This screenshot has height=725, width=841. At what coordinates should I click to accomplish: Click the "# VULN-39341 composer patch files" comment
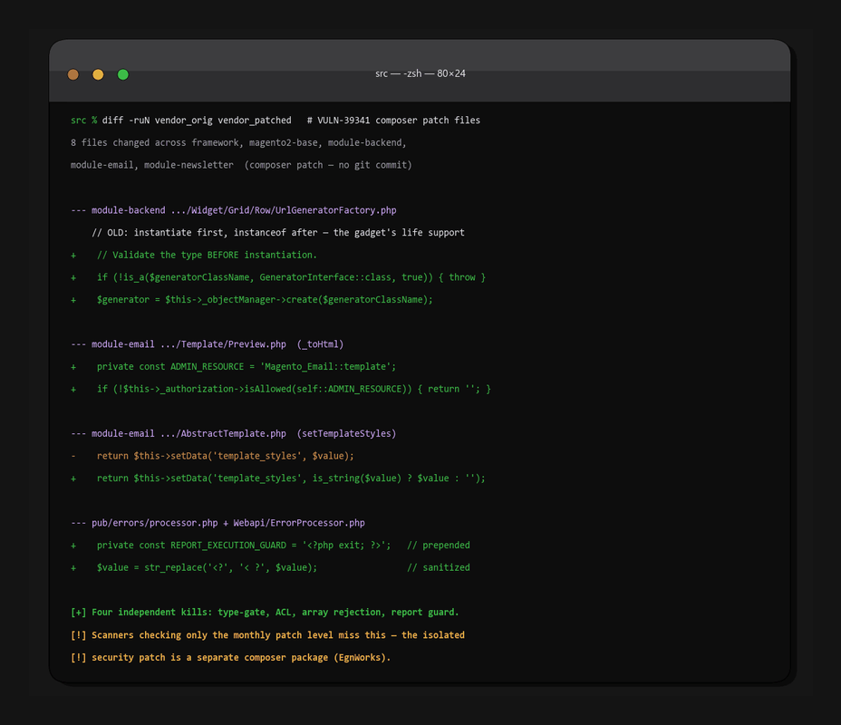pos(393,121)
